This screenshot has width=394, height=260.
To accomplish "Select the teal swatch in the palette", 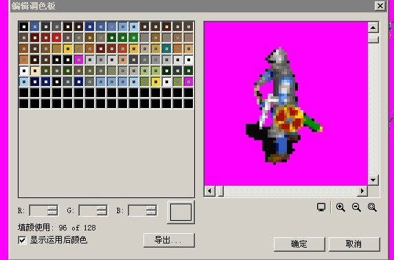I will [x=167, y=49].
